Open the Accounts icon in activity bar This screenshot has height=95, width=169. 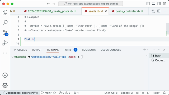[x=5, y=75]
